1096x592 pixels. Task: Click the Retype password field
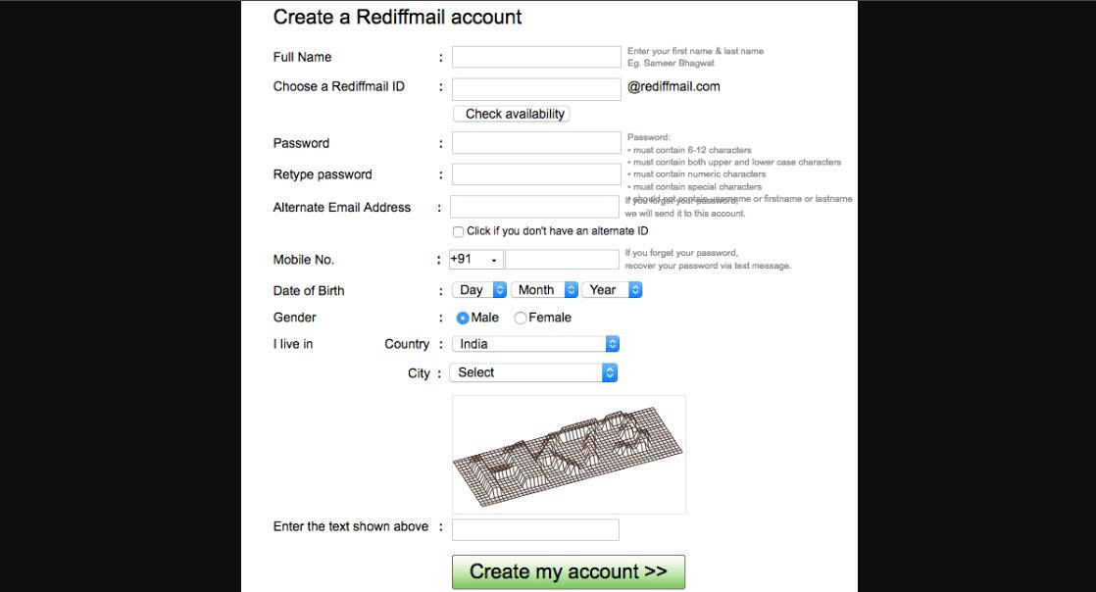(x=536, y=174)
